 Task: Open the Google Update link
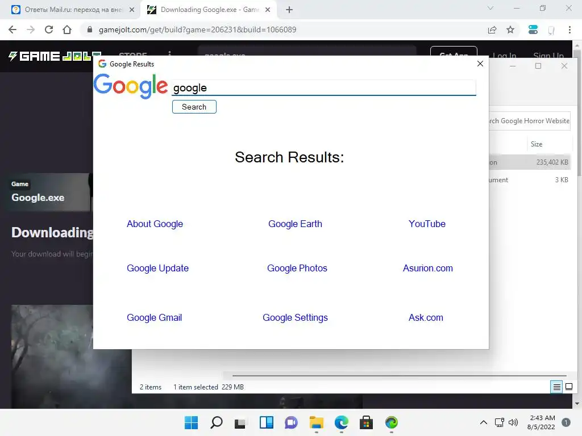(158, 268)
